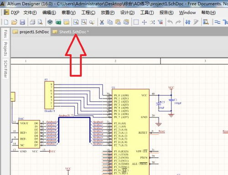Click the stacked-layers device view icon
Viewport: 228px width, 175px height.
coord(50,22)
